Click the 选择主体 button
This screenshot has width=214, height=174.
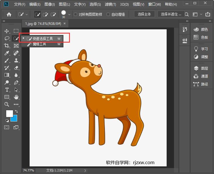coord(144,14)
